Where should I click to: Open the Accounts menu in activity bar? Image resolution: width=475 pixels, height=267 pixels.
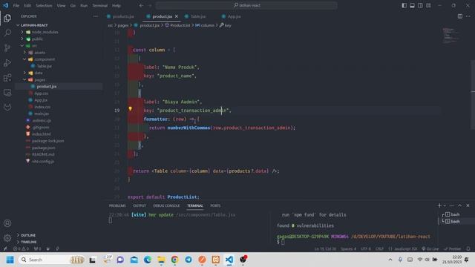point(7,223)
